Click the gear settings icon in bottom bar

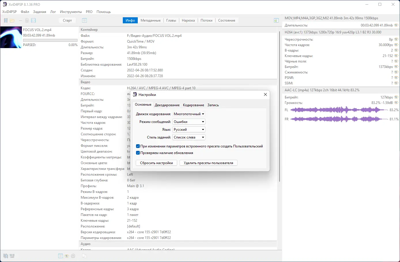[73, 256]
